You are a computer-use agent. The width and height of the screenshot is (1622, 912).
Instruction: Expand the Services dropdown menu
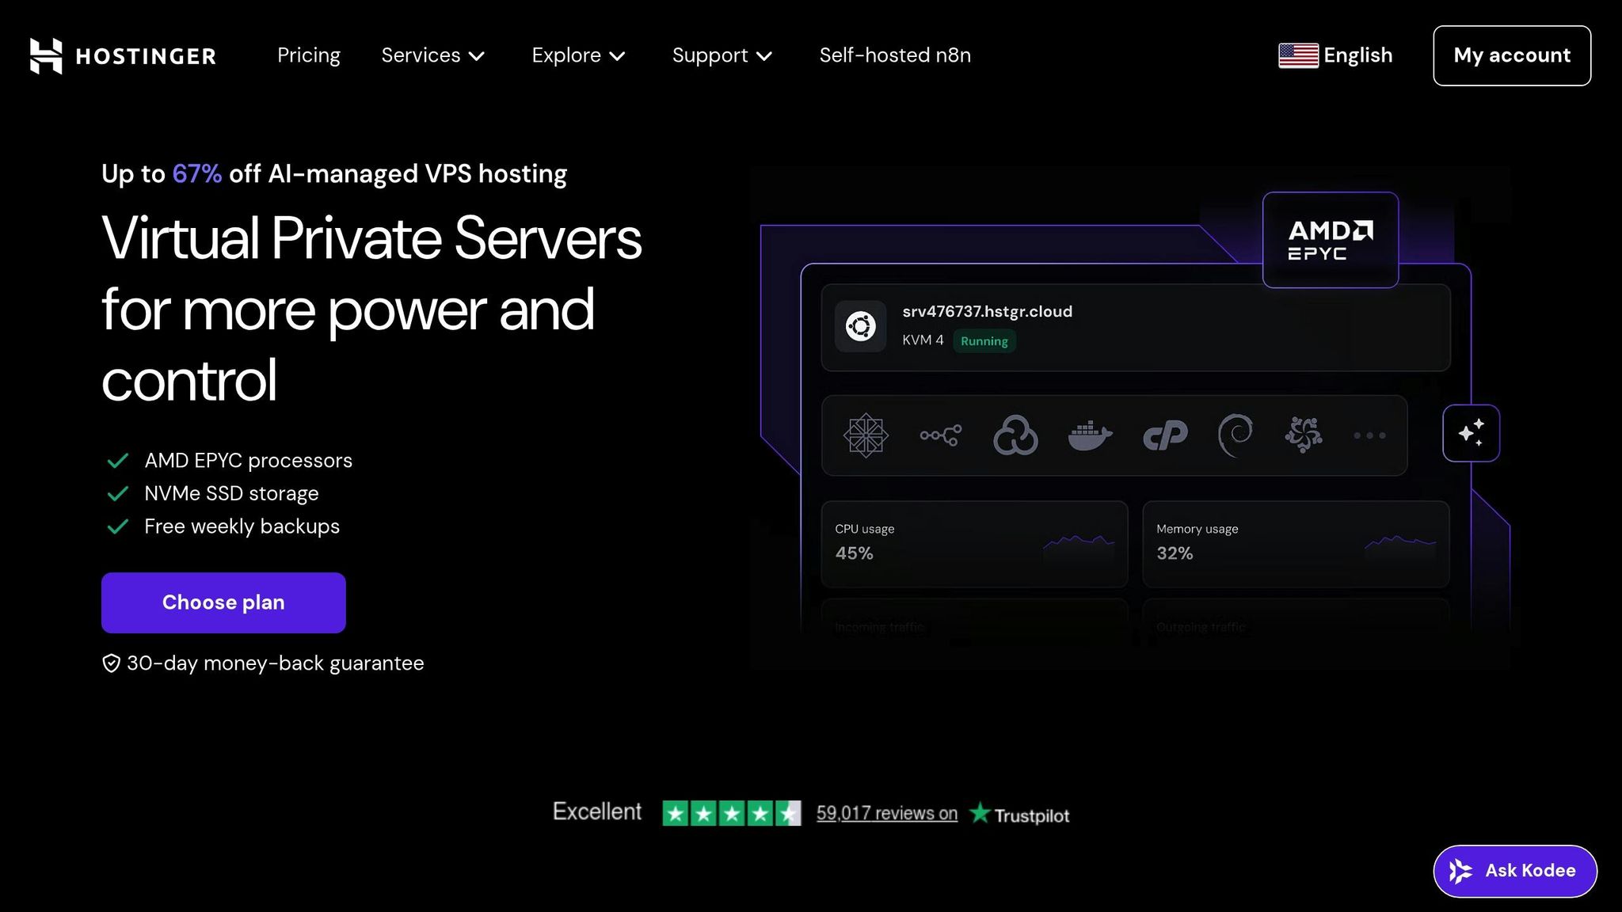432,55
